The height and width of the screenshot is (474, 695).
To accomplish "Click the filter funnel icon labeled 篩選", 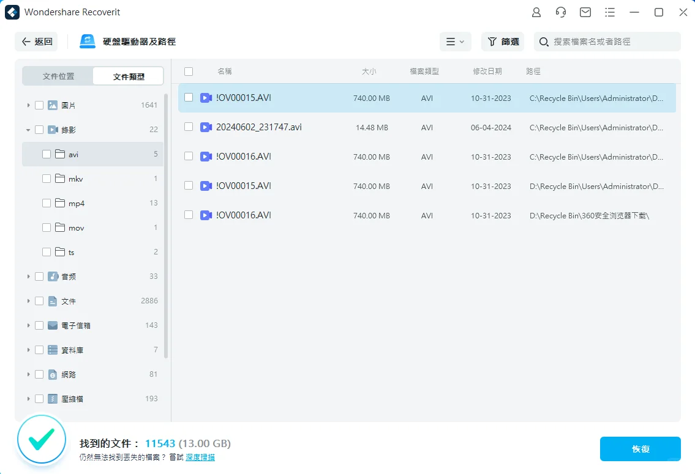I will [x=492, y=41].
